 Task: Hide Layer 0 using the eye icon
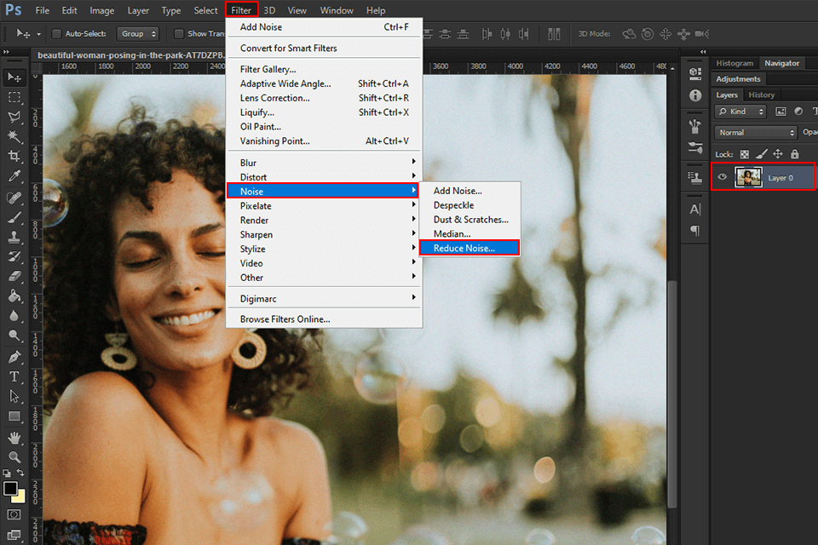click(x=723, y=177)
